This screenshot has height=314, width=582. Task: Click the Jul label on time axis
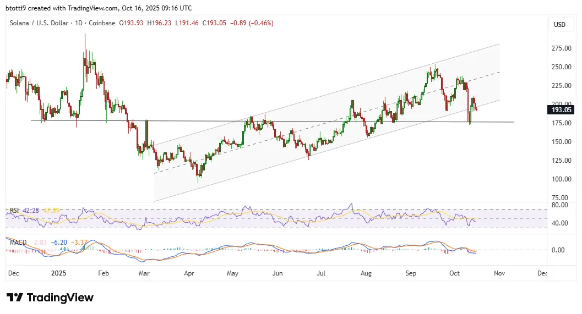[x=322, y=273]
